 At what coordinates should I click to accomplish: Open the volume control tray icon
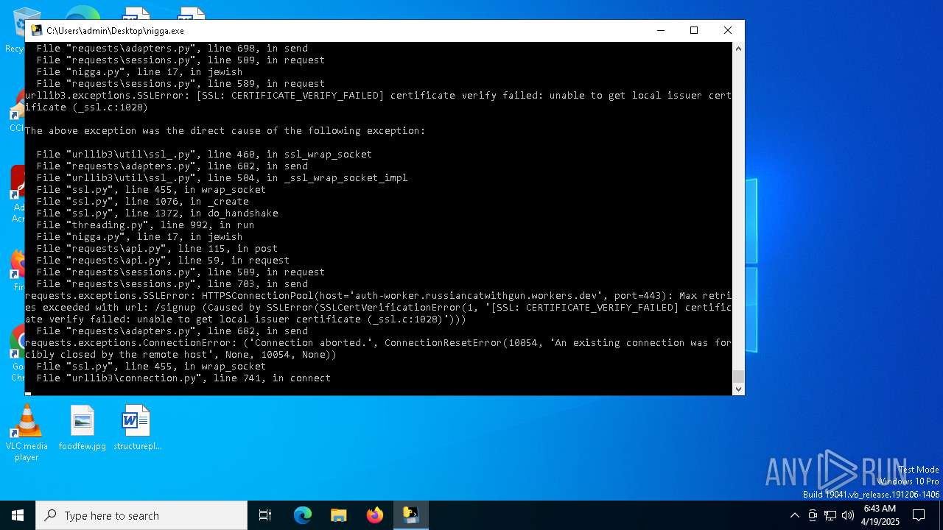[848, 515]
